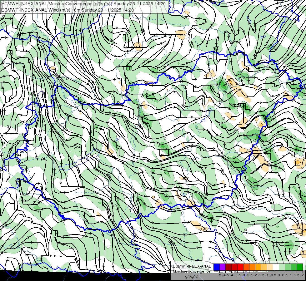This screenshot has width=306, height=281.
Task: Select the bright red swatch left of -3
Action: [x=240, y=267]
